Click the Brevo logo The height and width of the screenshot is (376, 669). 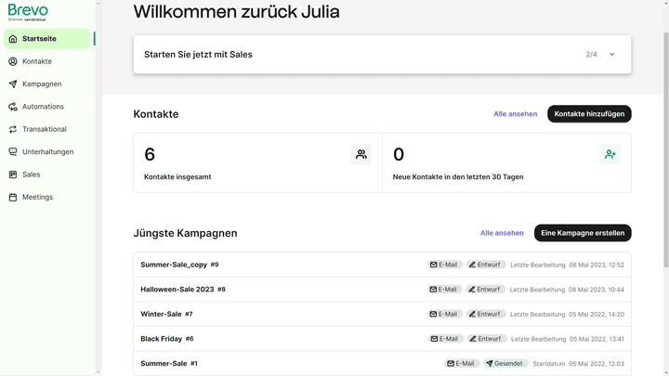(28, 12)
